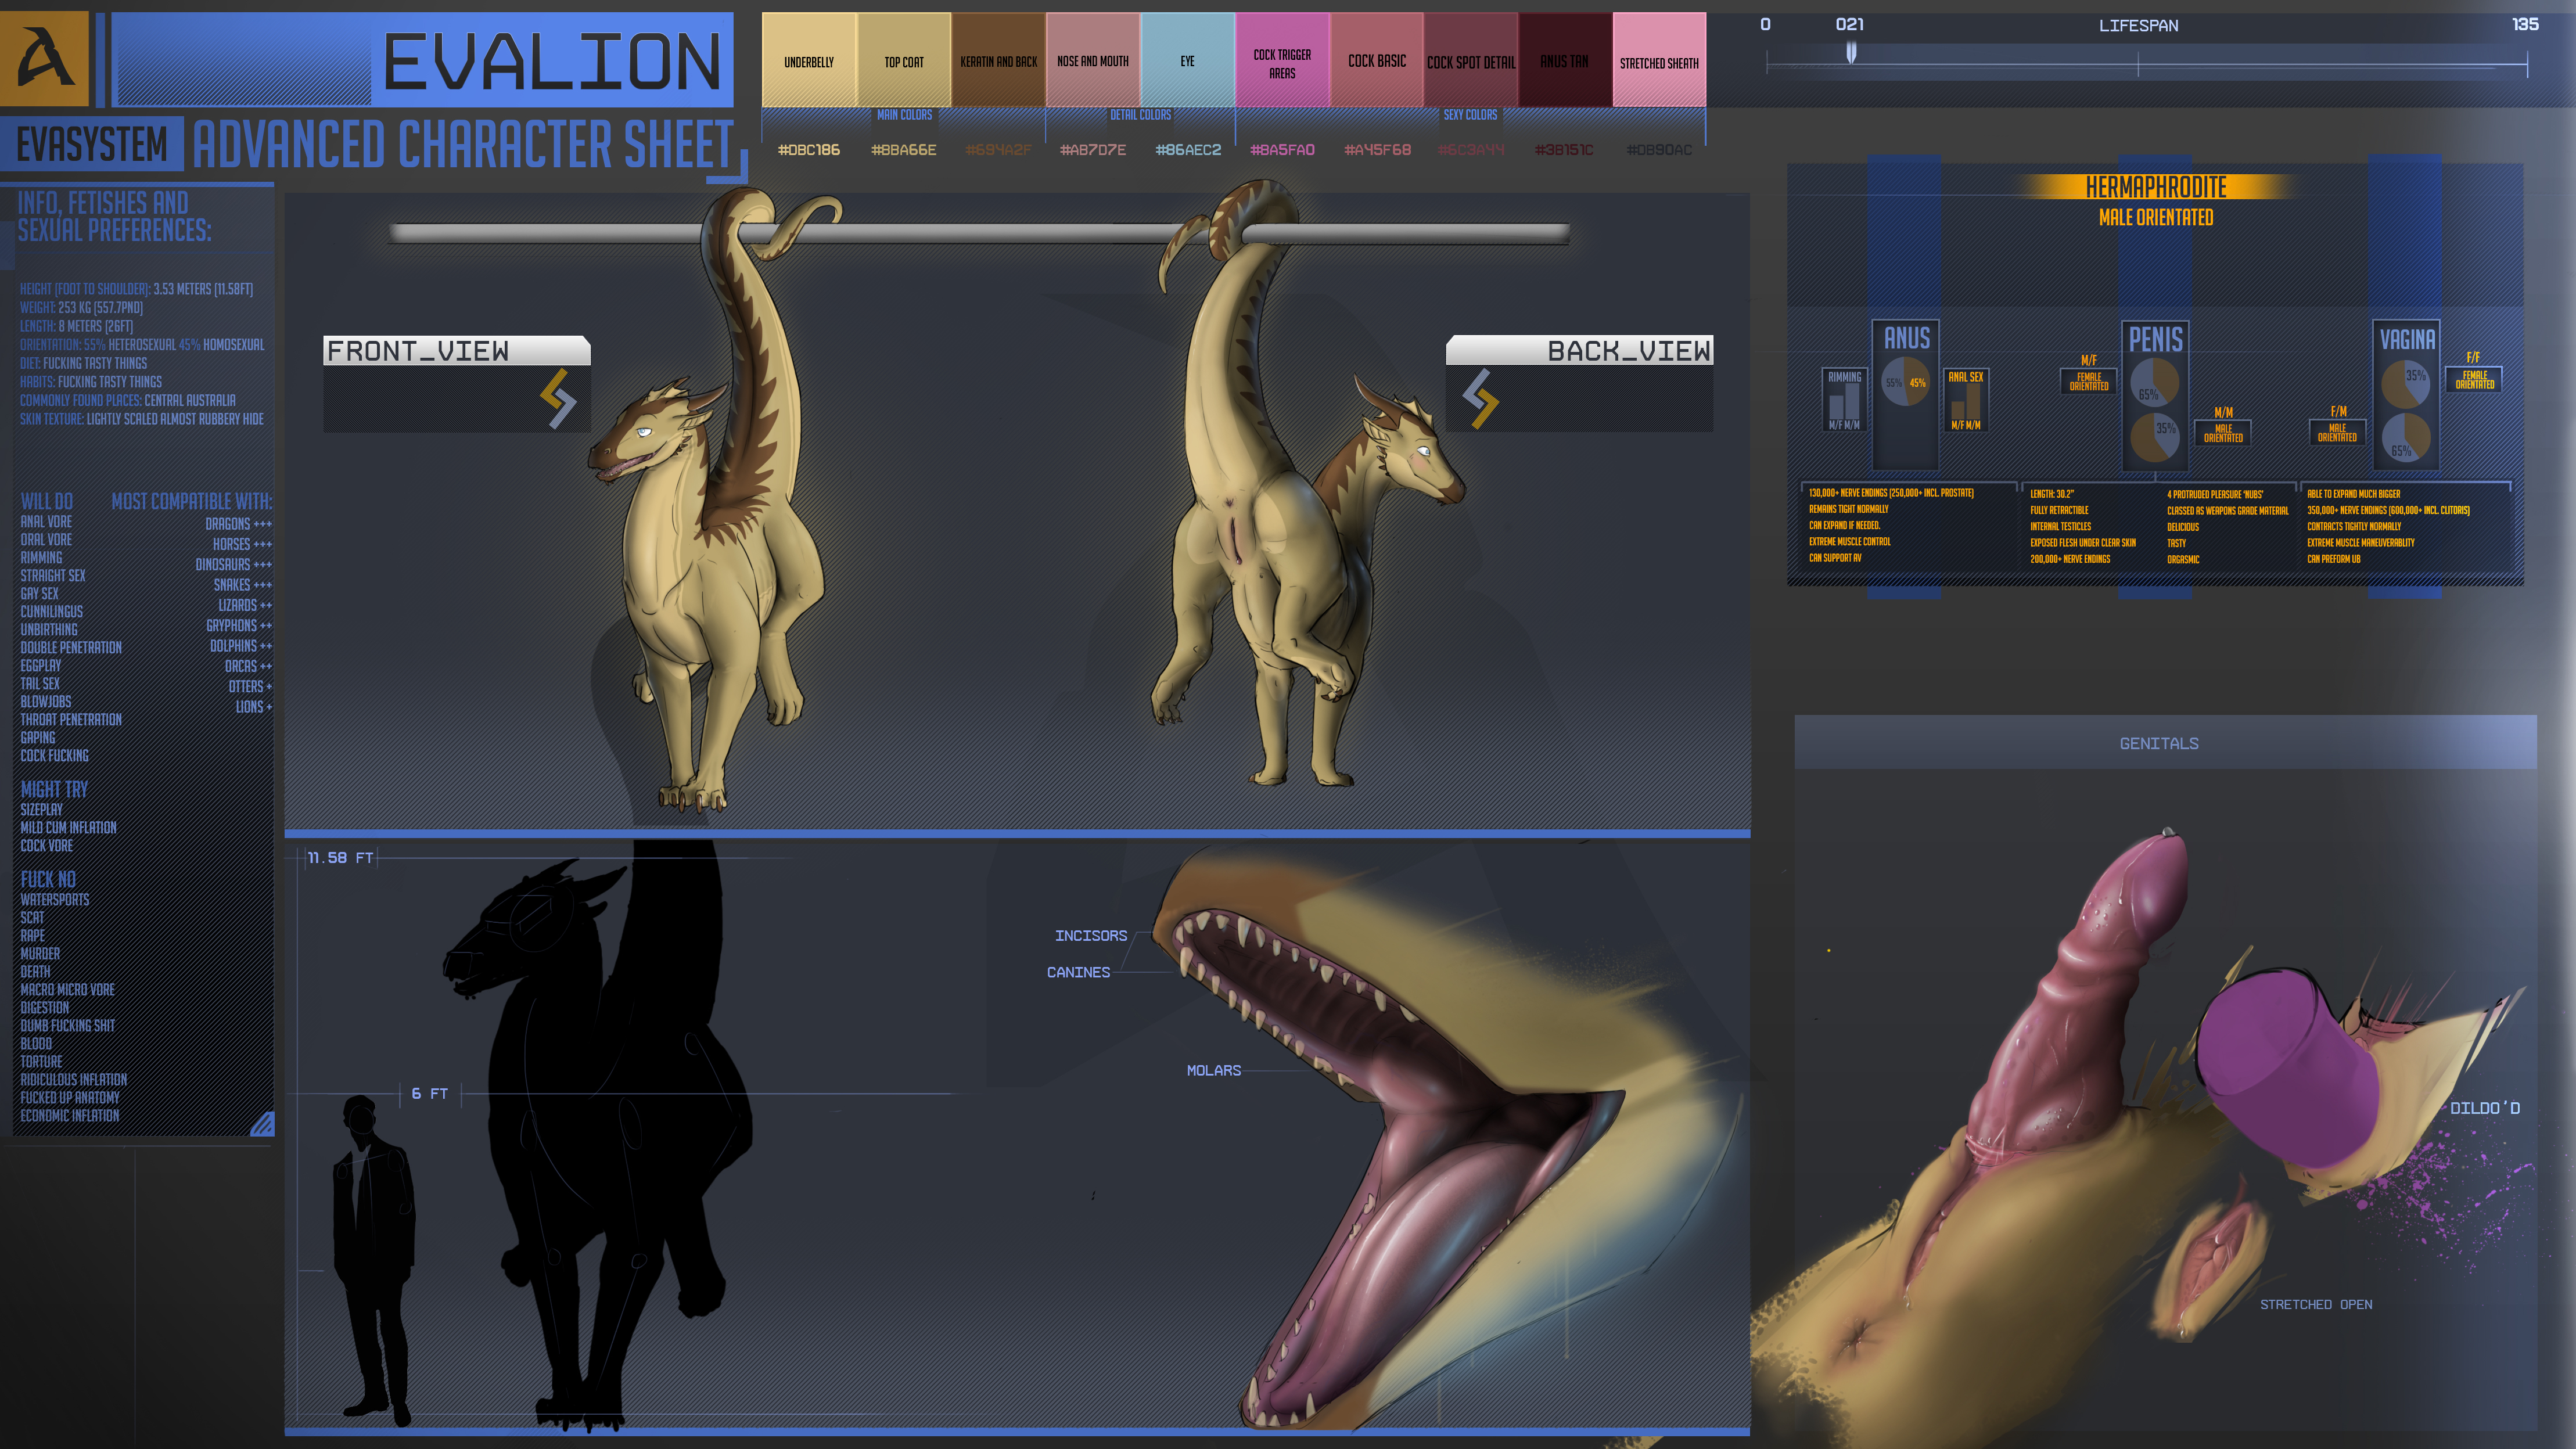Click the lifespan marker at 021
The image size is (2576, 1449).
(1851, 52)
